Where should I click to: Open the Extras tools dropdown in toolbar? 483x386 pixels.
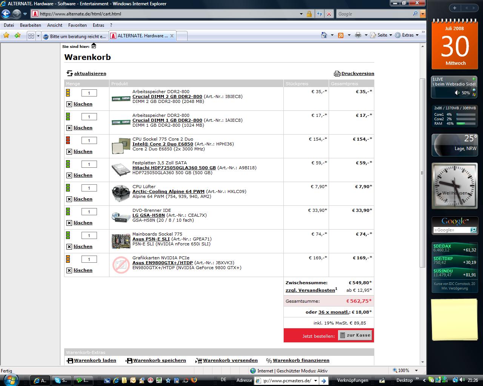[x=407, y=35]
